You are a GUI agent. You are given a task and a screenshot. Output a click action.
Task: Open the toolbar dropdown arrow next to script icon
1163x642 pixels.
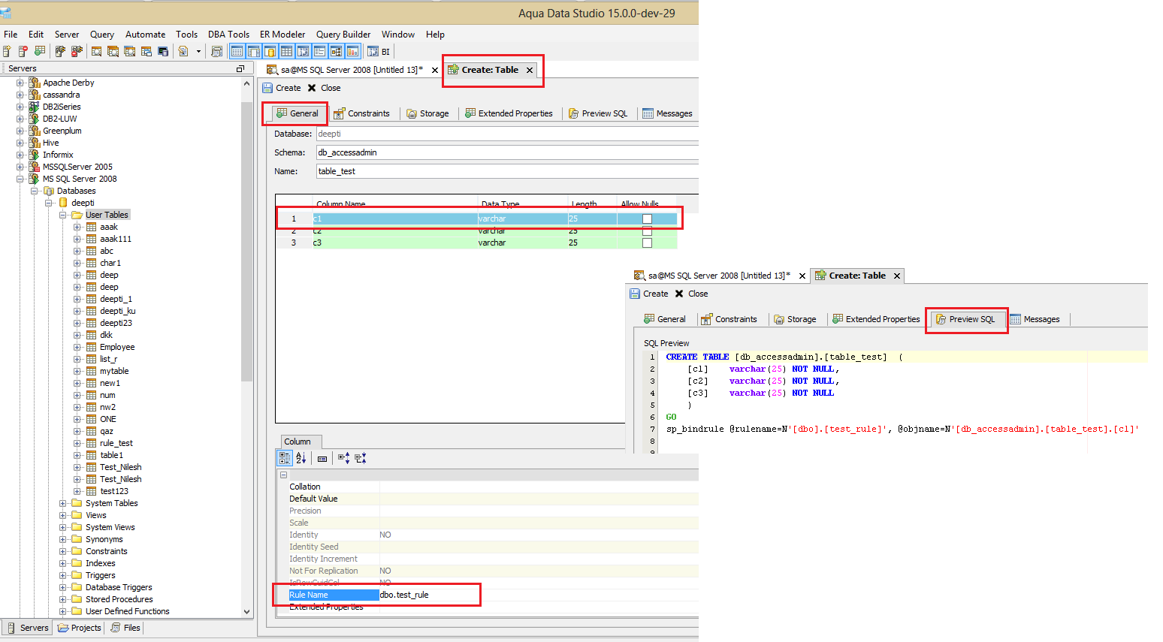coord(198,51)
